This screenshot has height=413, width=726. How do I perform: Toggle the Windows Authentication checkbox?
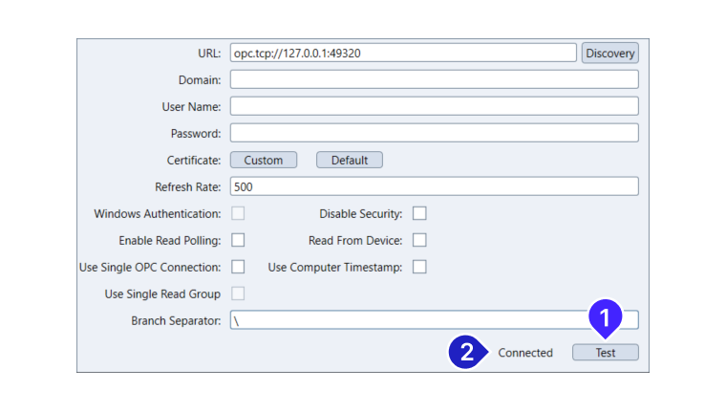[x=238, y=213]
